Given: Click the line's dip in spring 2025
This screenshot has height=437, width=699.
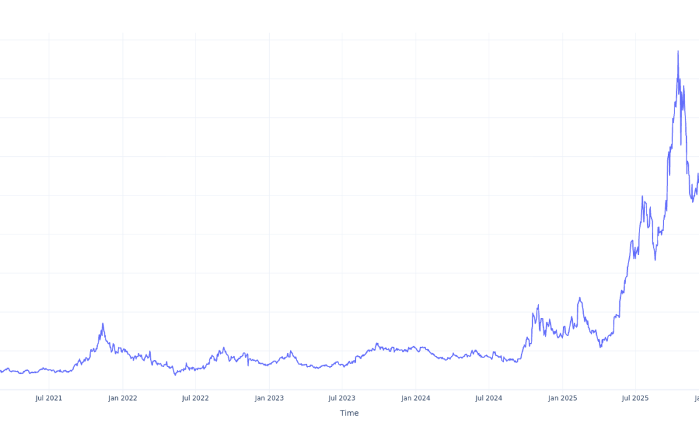Looking at the screenshot, I should coord(600,347).
